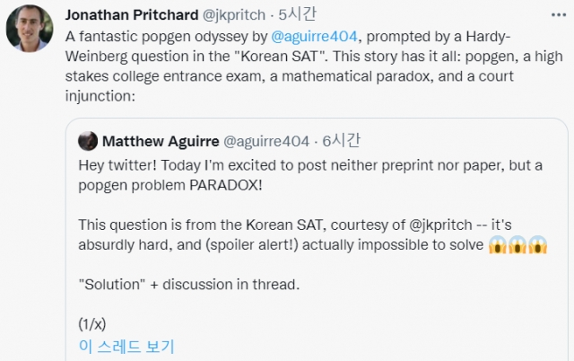Click the 이 스레드 보기 link
Image resolution: width=574 pixels, height=361 pixels.
pyautogui.click(x=126, y=347)
